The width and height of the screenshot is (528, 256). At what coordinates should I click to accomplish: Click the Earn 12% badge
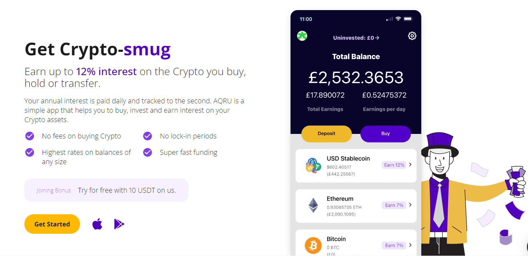coord(394,165)
